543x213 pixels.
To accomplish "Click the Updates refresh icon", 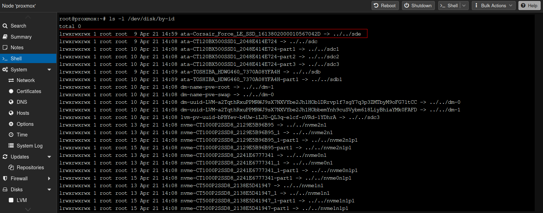I will click(x=5, y=157).
